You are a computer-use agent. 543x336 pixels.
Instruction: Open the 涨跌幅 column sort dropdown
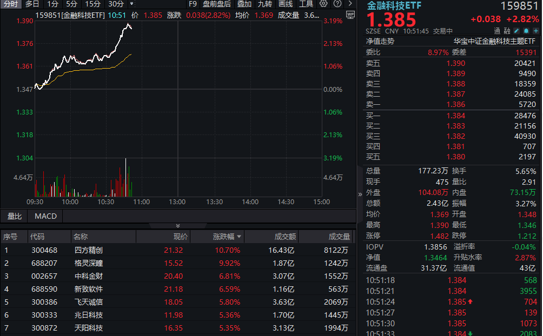click(x=240, y=236)
